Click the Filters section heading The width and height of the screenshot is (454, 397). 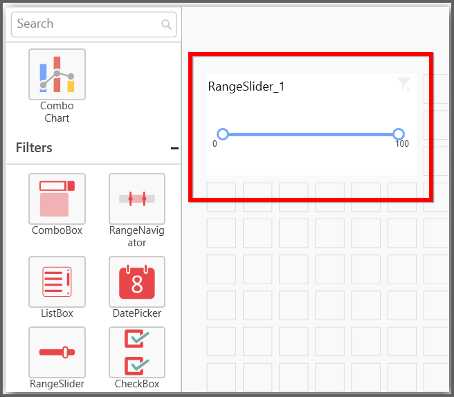click(34, 148)
